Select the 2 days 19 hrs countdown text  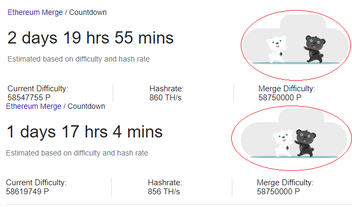tap(90, 38)
